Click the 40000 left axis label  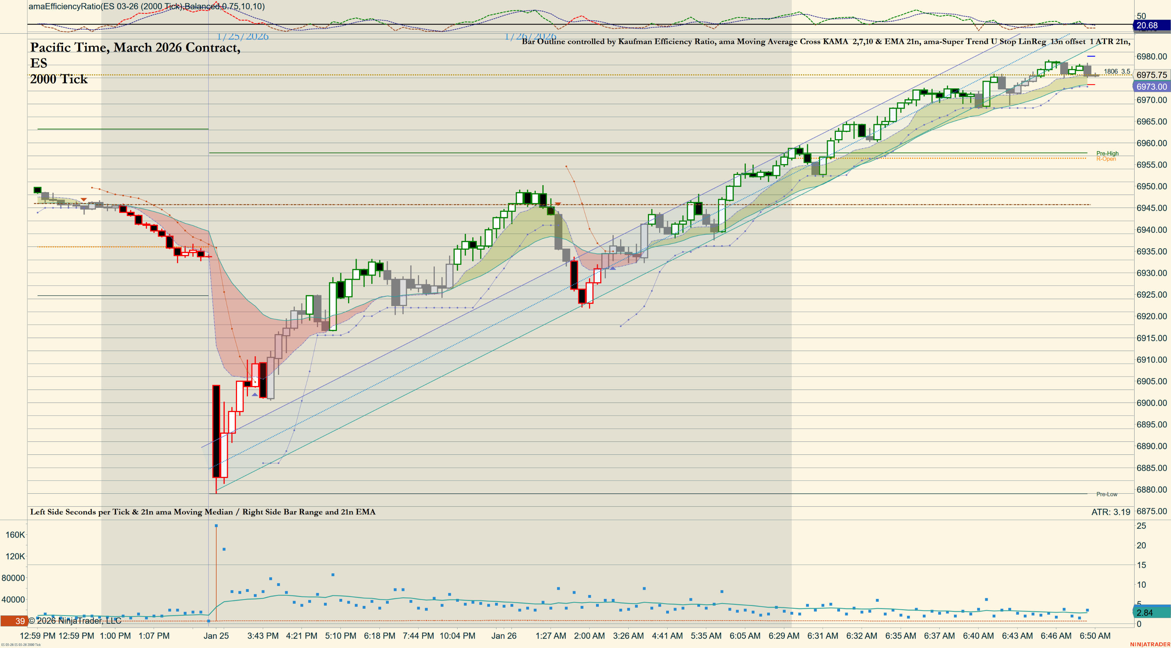13,600
